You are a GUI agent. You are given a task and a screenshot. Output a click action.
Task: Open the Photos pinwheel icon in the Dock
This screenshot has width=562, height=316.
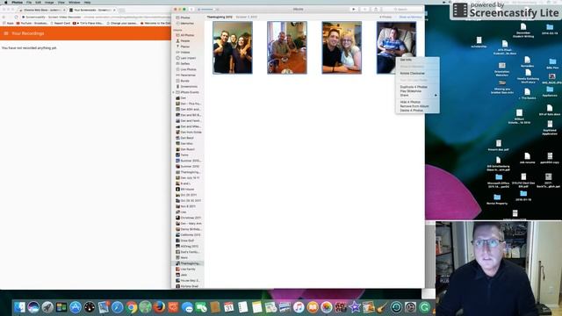click(326, 307)
